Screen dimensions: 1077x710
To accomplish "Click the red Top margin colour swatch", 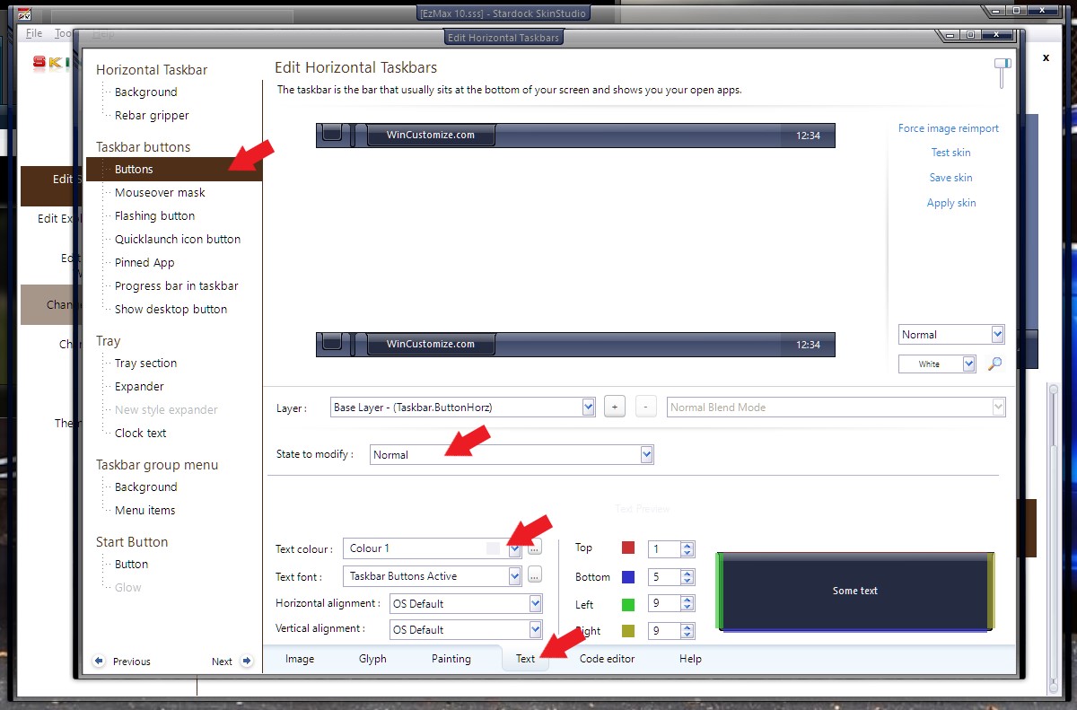I will [628, 548].
